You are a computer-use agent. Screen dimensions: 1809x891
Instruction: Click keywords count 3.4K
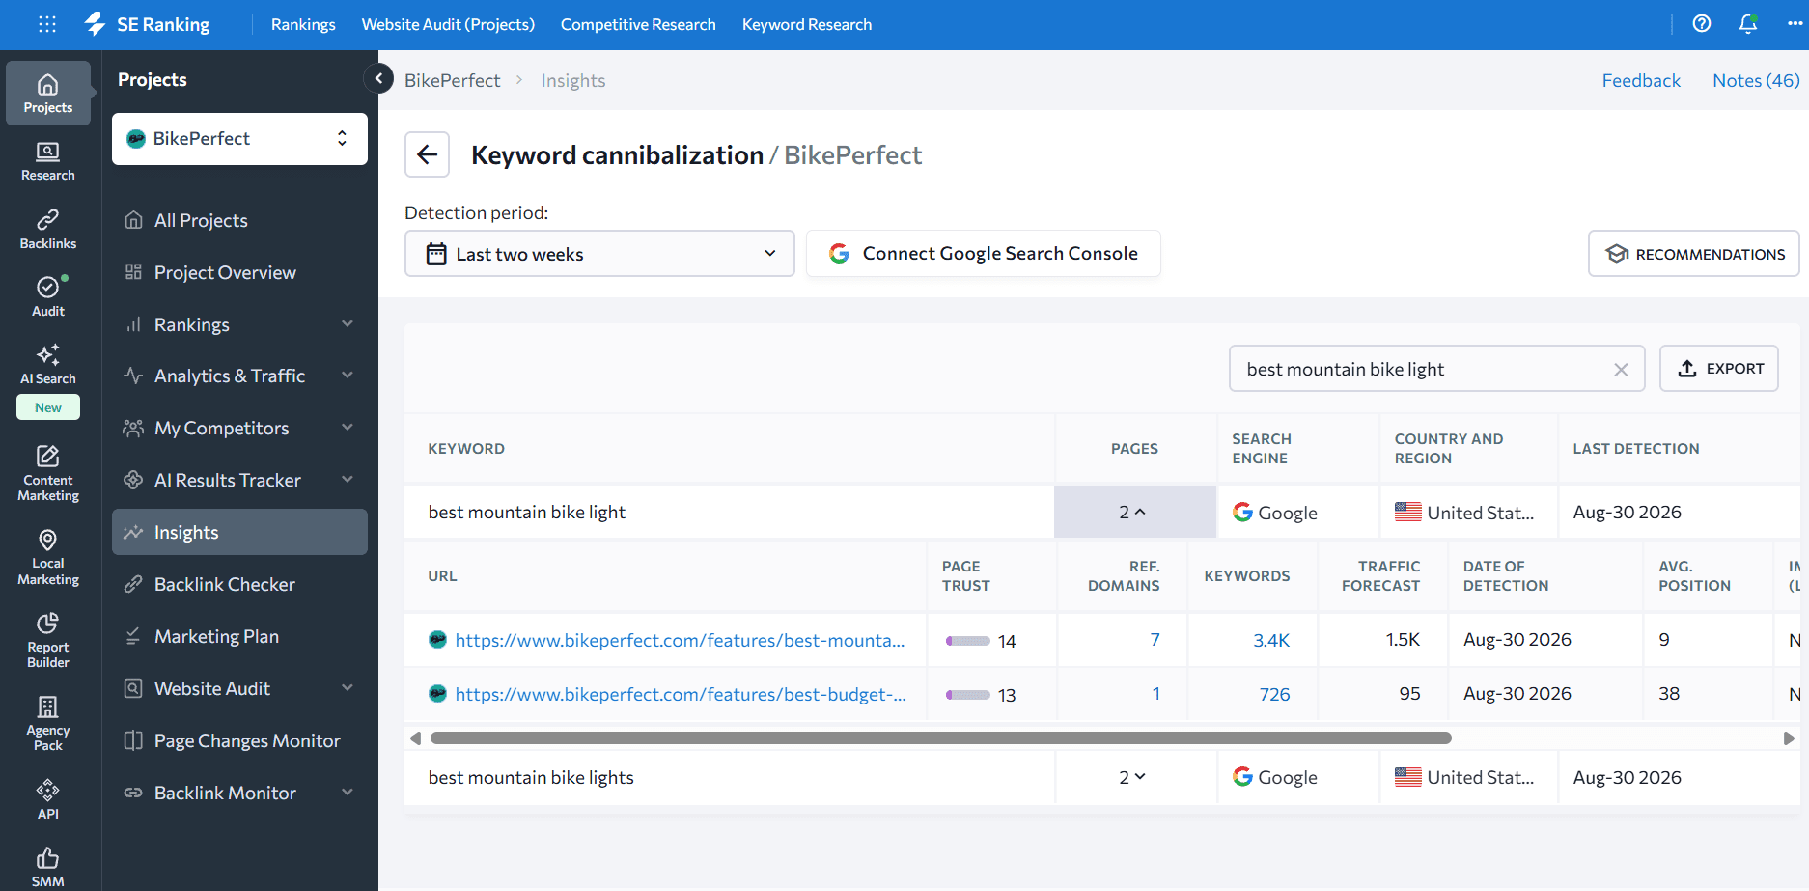(1271, 640)
